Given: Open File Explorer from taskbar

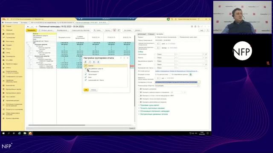Looking at the screenshot, I should click(25, 133).
